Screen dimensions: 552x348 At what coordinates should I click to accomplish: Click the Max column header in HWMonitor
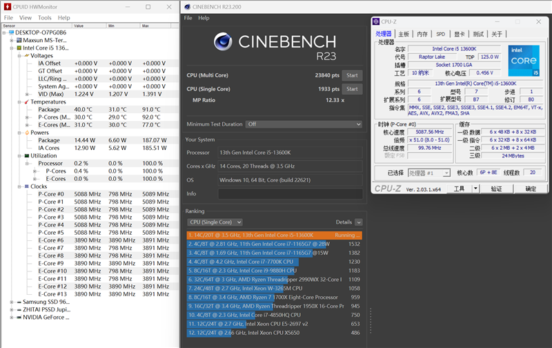pos(156,26)
